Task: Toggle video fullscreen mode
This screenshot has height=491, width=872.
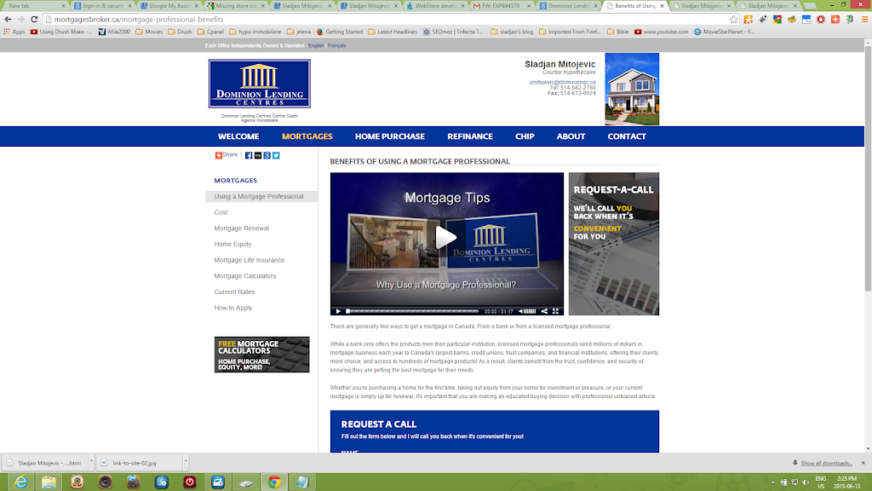Action: [555, 311]
